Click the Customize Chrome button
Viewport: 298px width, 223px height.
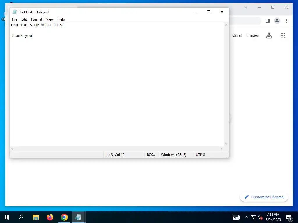264,197
